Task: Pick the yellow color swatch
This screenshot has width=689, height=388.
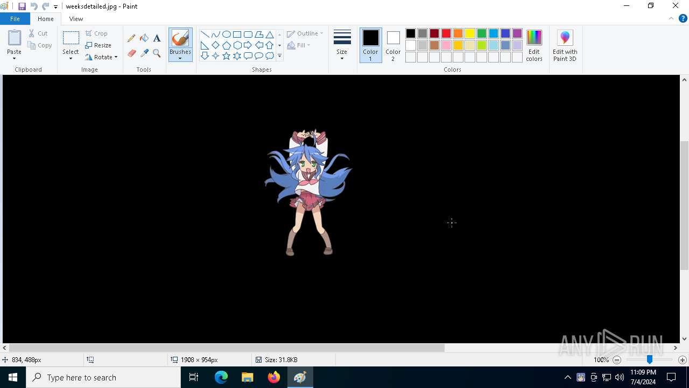Action: (x=470, y=33)
